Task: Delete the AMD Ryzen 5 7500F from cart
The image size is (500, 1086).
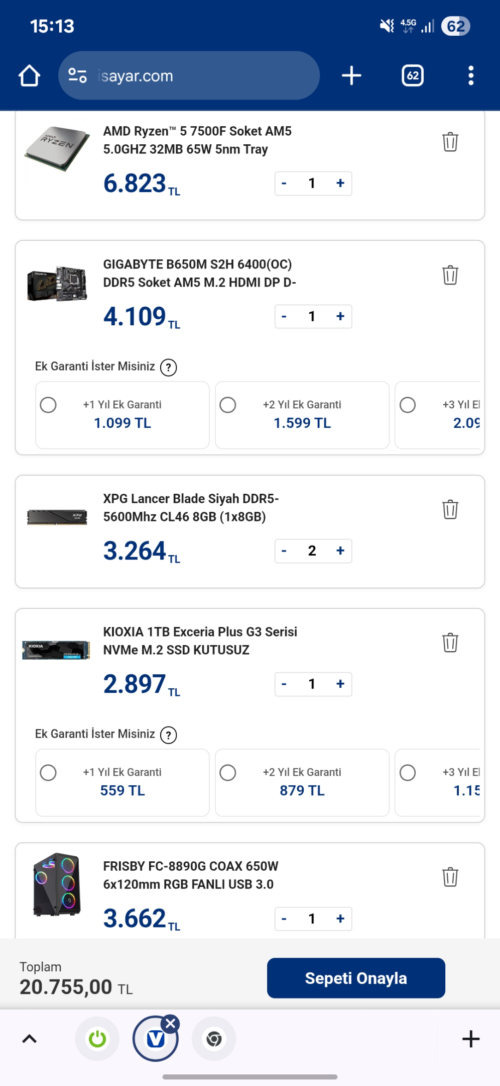Action: coord(450,142)
